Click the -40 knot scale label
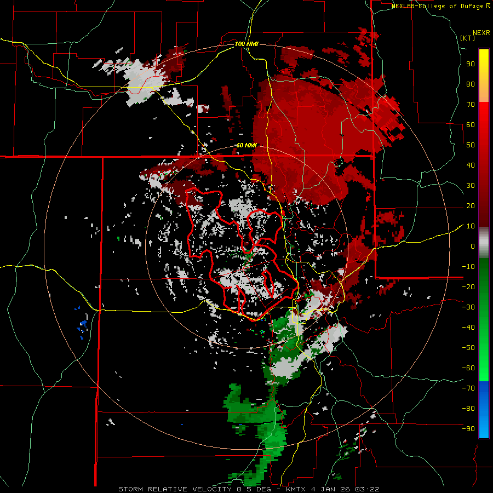This screenshot has width=493, height=493. [468, 328]
